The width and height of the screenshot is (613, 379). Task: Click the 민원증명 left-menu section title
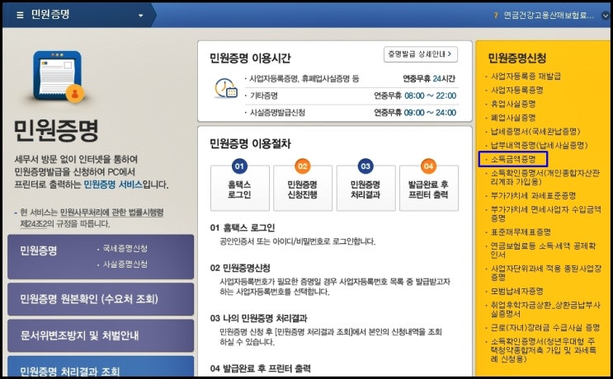click(x=38, y=250)
